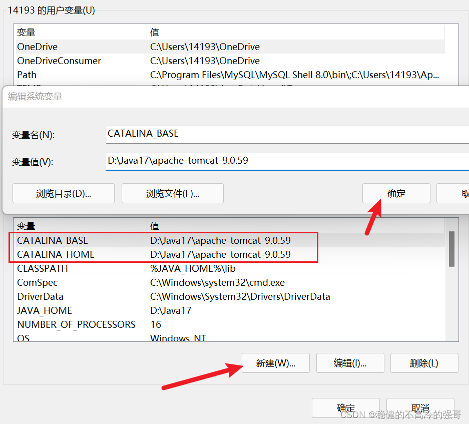This screenshot has height=424, width=469.
Task: Click 删除(L) to delete the selected variable
Action: coord(424,363)
